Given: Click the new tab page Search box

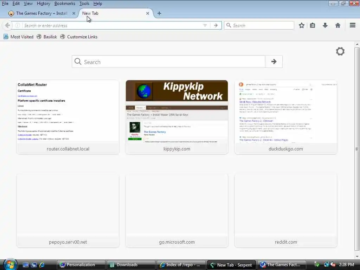Looking at the screenshot, I should pos(169,62).
